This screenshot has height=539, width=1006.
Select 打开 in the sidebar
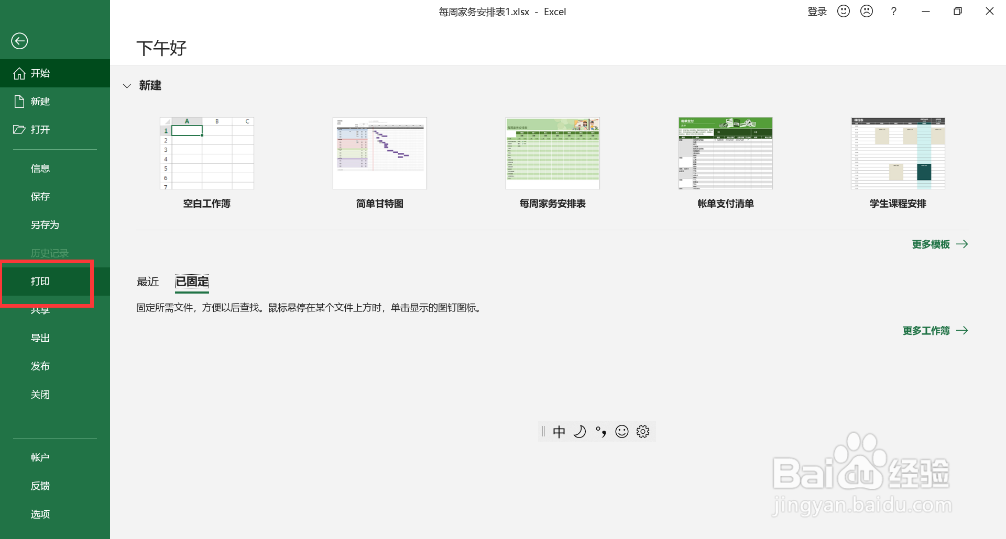(x=55, y=130)
